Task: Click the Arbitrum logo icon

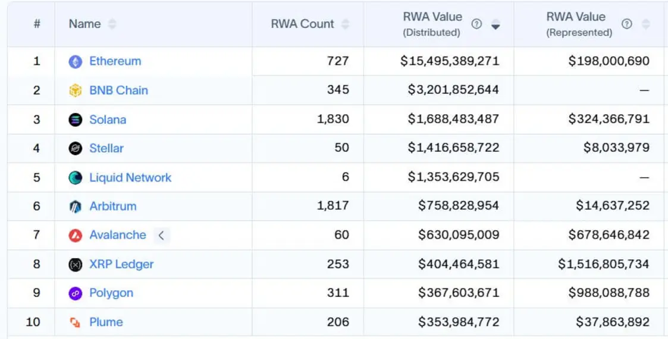Action: click(x=76, y=206)
